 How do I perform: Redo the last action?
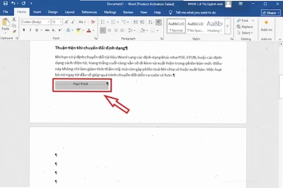tap(24, 3)
